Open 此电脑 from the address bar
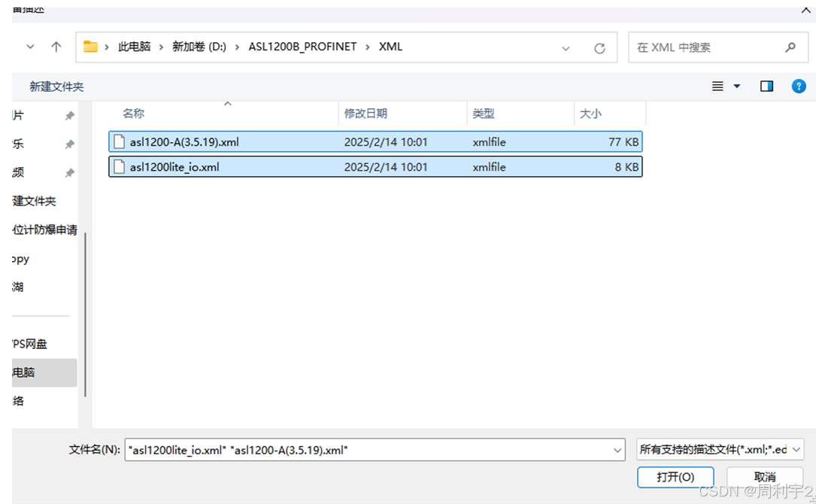Screen dimensions: 816x504 click(135, 47)
